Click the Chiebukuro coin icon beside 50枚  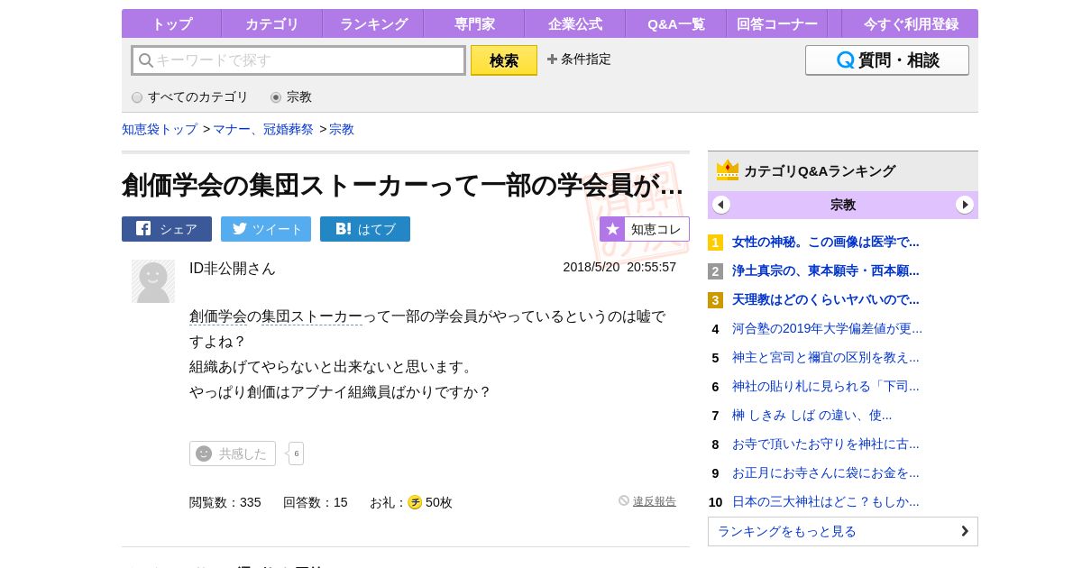415,502
